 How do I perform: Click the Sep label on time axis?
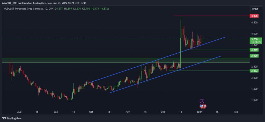coord(56,112)
